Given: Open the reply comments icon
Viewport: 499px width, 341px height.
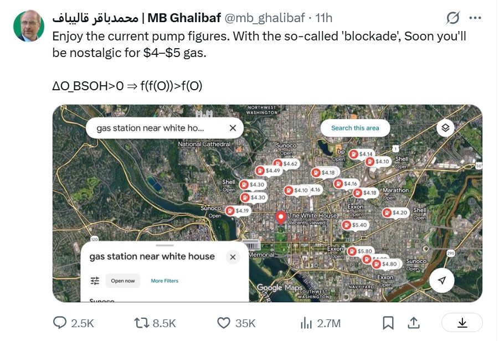Looking at the screenshot, I should pyautogui.click(x=60, y=323).
